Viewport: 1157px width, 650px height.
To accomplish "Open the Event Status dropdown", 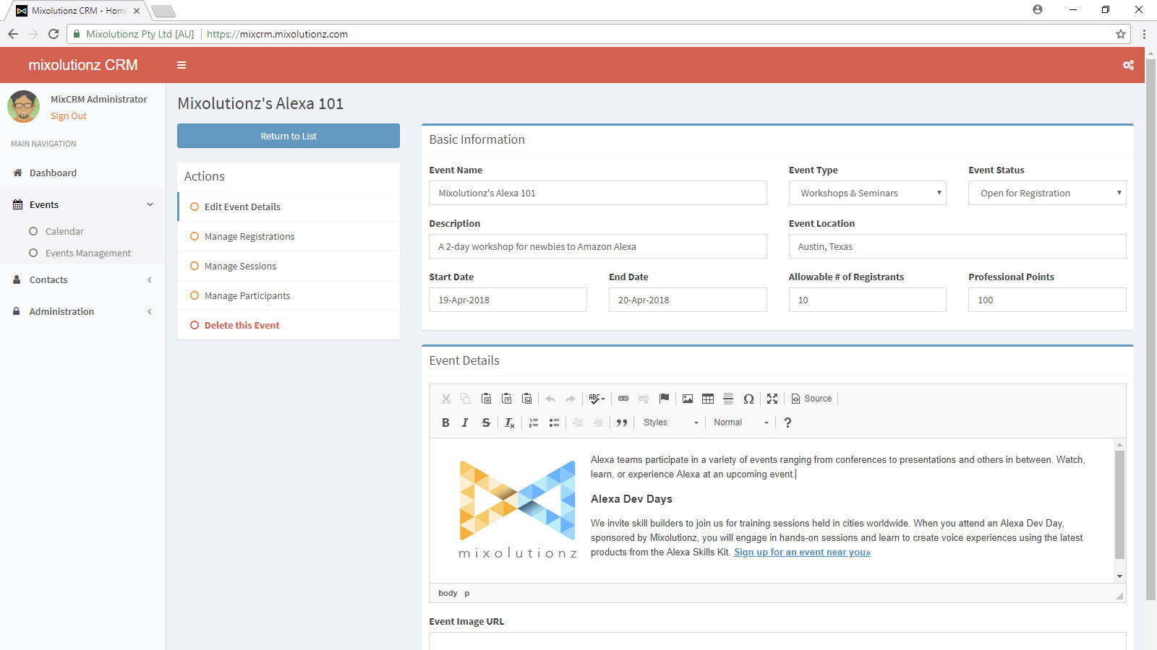I will point(1047,193).
